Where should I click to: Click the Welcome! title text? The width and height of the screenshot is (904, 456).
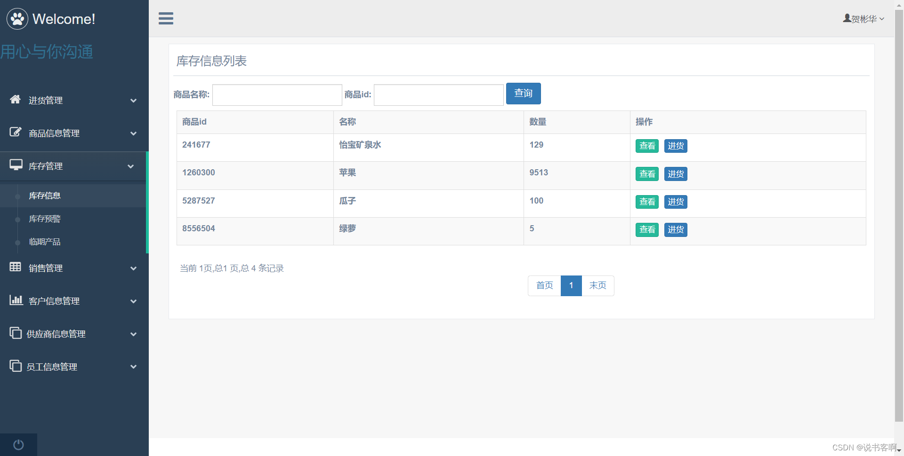(64, 19)
